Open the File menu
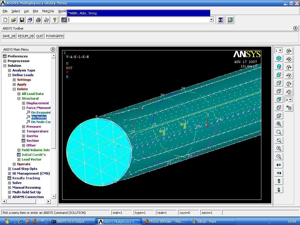This screenshot has width=300, height=225. point(5,11)
